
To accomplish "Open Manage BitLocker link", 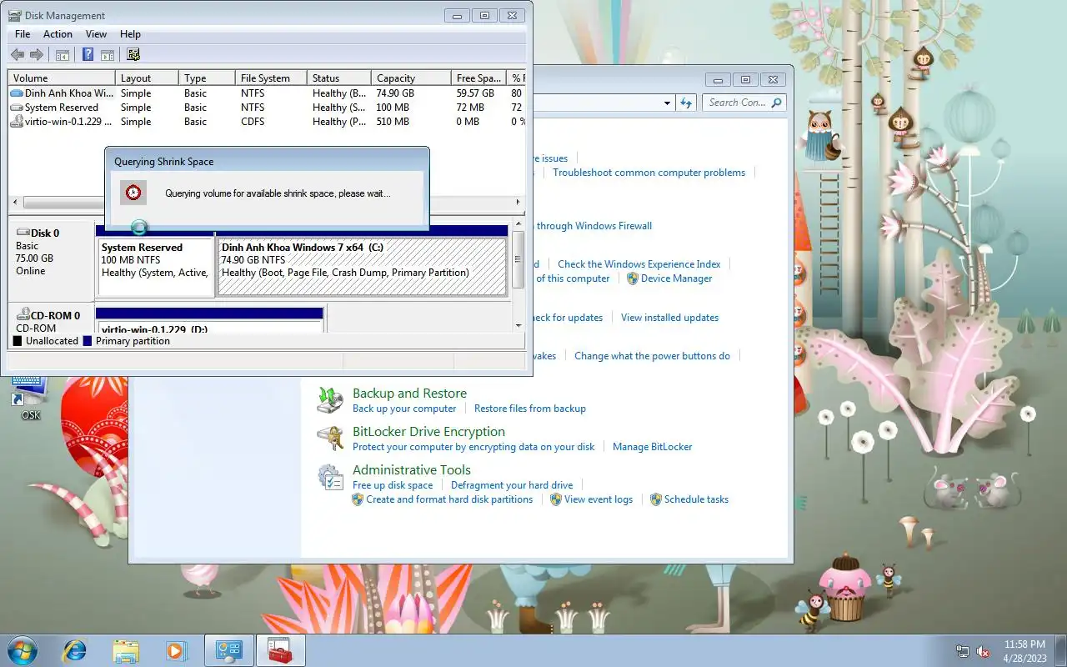I will point(653,447).
